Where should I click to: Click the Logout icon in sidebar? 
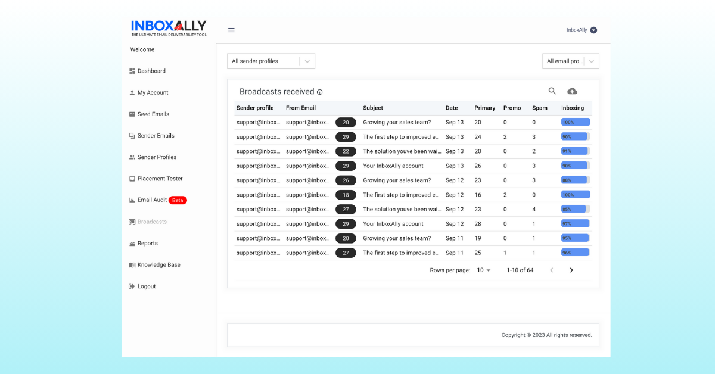click(132, 286)
